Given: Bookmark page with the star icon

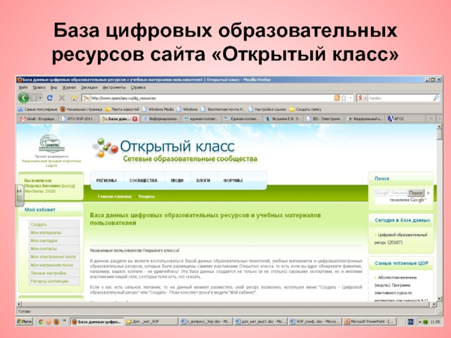Looking at the screenshot, I should tap(344, 98).
